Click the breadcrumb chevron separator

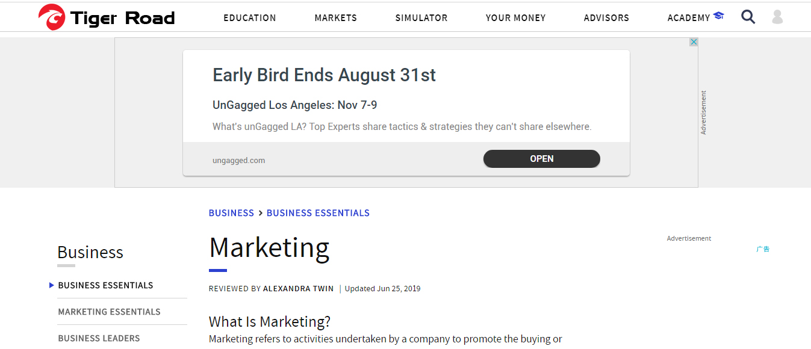260,213
